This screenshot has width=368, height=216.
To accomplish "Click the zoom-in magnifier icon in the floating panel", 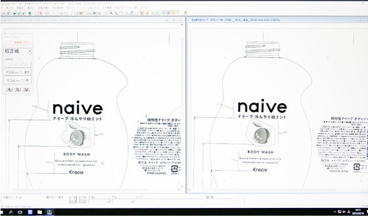I will point(9,89).
